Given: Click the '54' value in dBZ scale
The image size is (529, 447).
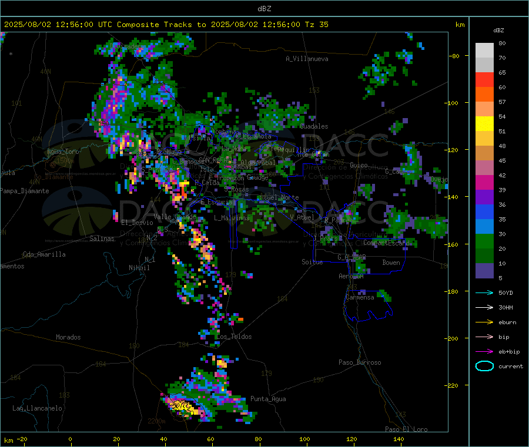Looking at the screenshot, I should (x=502, y=117).
